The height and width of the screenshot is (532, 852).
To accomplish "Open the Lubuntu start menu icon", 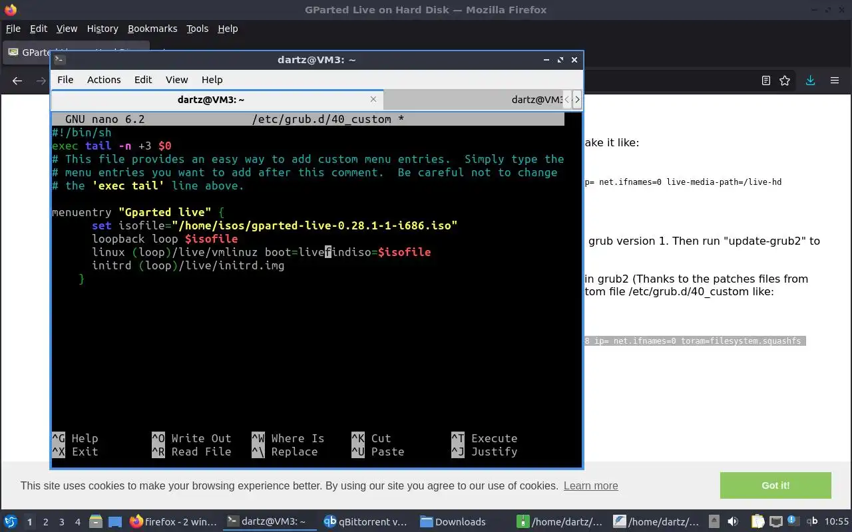I will click(x=10, y=521).
